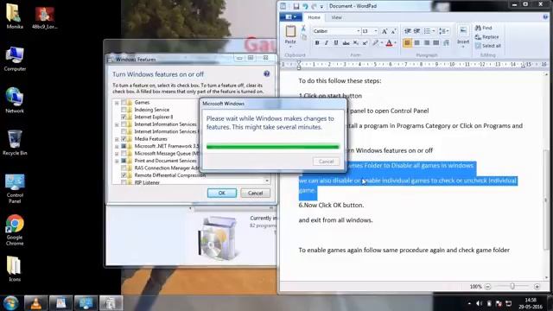Expand the Games tree node
553x311 pixels.
click(117, 103)
